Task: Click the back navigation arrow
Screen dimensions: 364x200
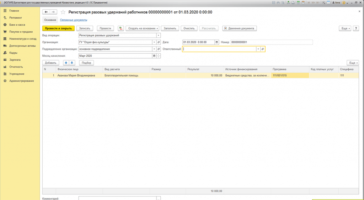Action: pos(46,12)
